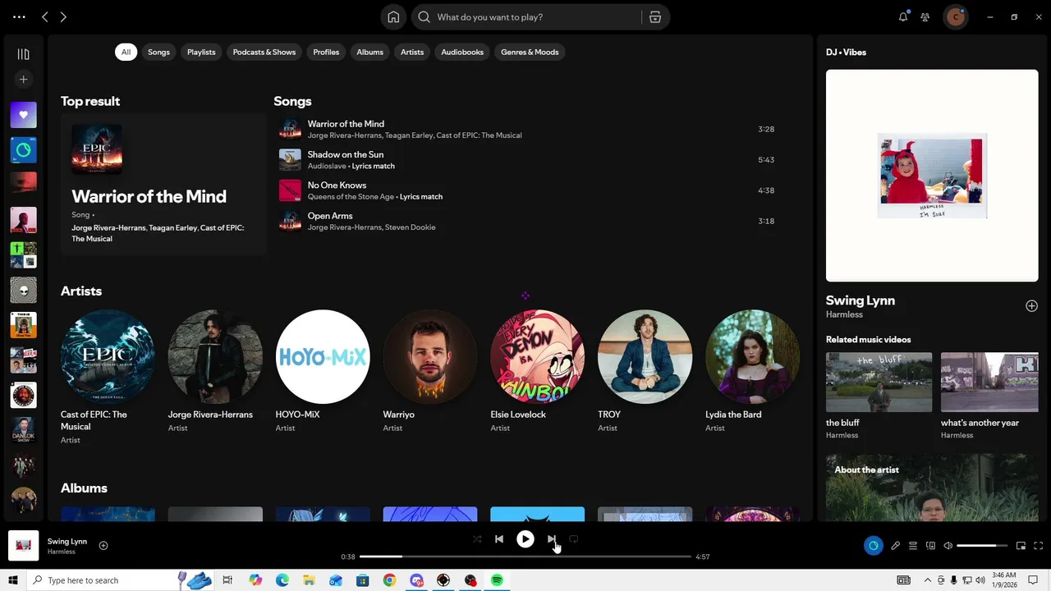1051x591 pixels.
Task: Select song No One Knows
Action: pyautogui.click(x=526, y=190)
